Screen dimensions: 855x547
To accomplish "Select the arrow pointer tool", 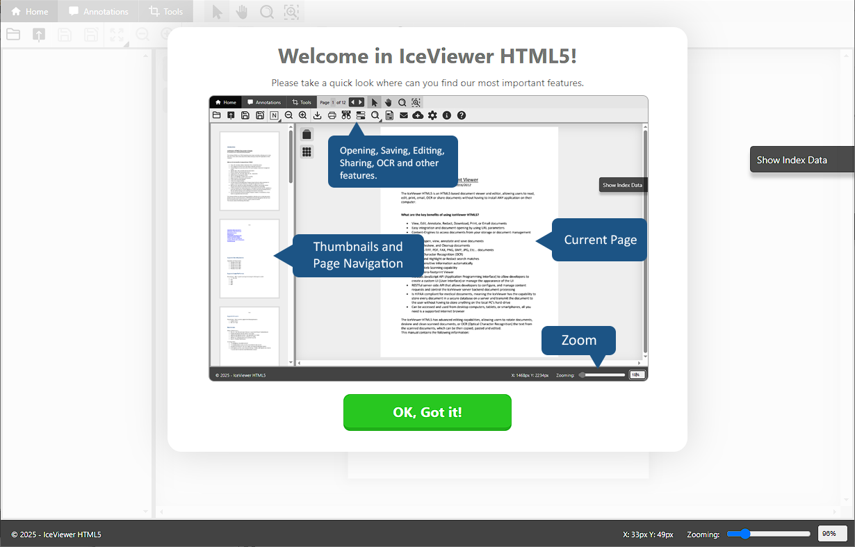I will click(x=217, y=12).
